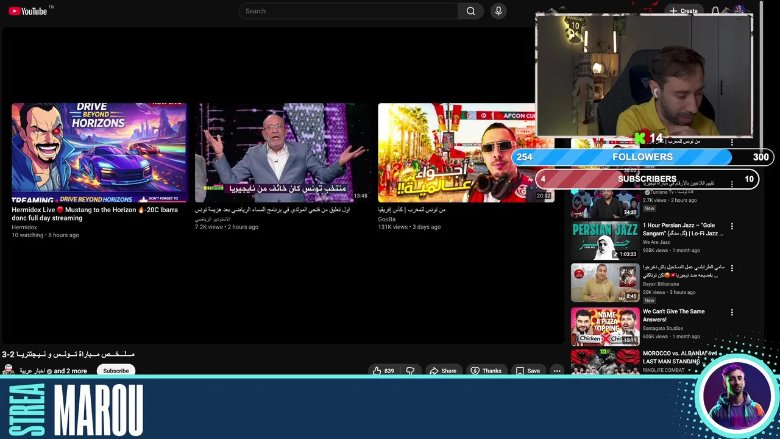Screen dimensions: 780x439
Task: Click the FOLLOWERS progress bar overlay
Action: click(642, 157)
